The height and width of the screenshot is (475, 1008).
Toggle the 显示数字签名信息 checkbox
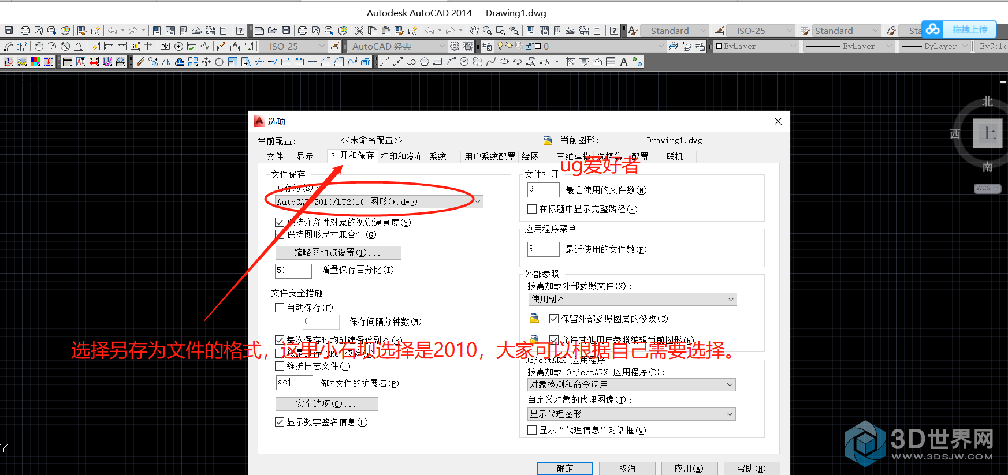[x=280, y=422]
